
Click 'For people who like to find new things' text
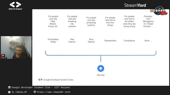(110, 21)
